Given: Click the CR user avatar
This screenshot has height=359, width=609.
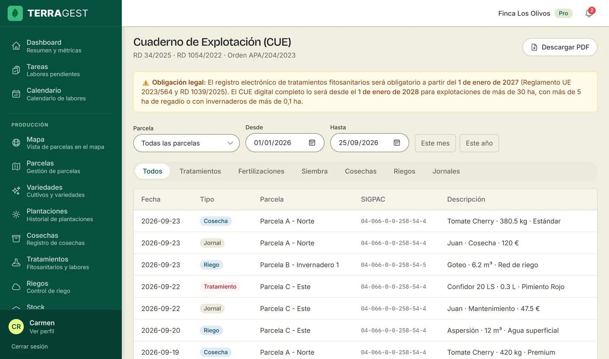Looking at the screenshot, I should (x=16, y=327).
